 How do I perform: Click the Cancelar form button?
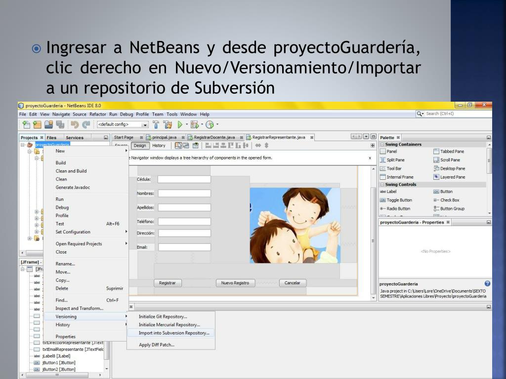click(x=293, y=283)
